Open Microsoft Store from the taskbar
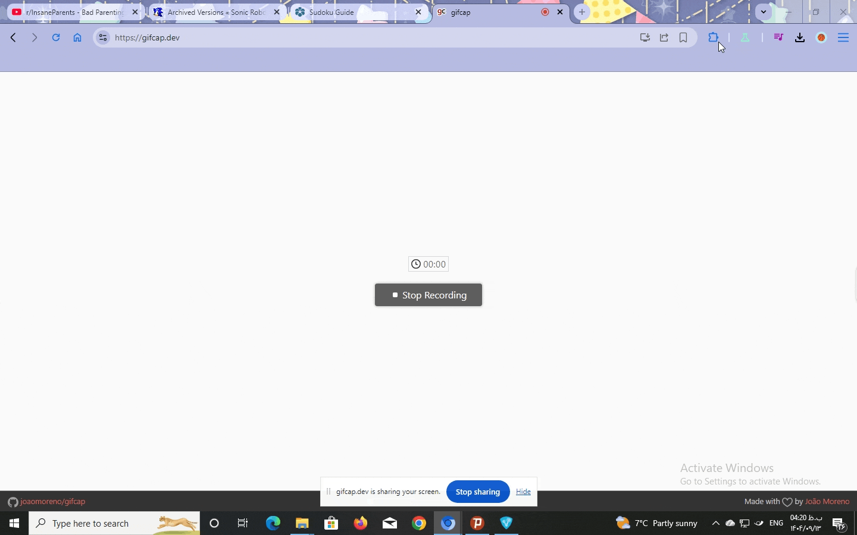The width and height of the screenshot is (857, 535). tap(332, 523)
